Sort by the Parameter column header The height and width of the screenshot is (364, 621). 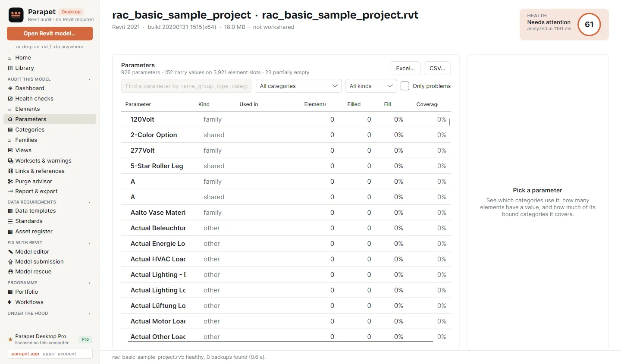(138, 104)
